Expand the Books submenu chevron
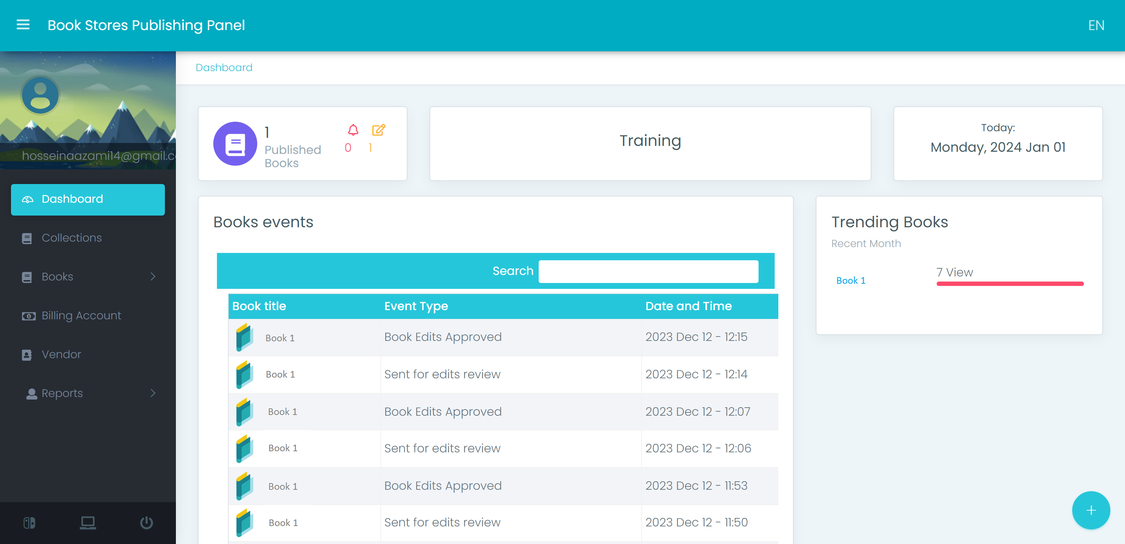Image resolution: width=1125 pixels, height=544 pixels. click(x=153, y=277)
